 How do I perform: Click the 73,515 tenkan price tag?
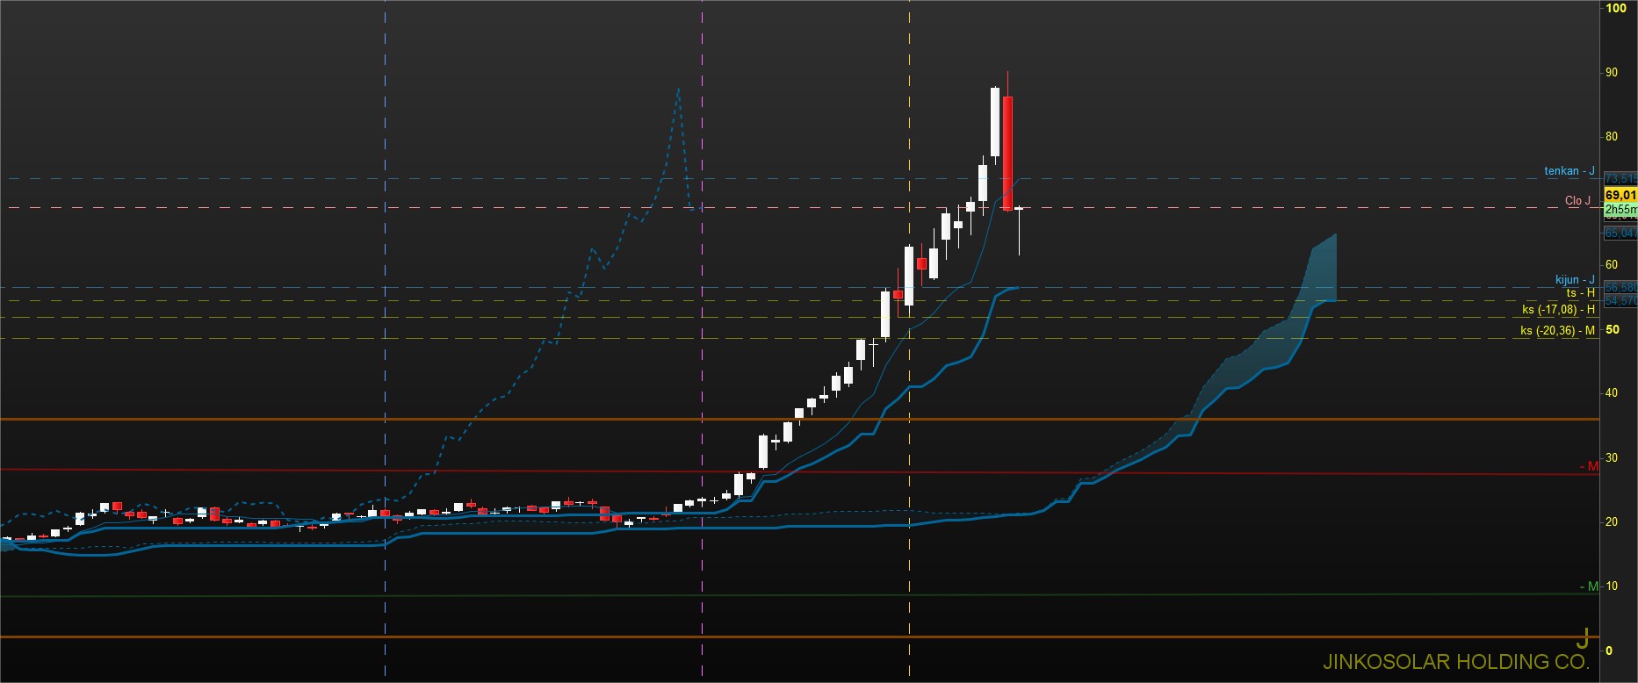1620,179
